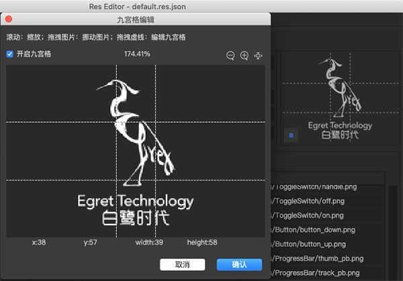This screenshot has height=281, width=403.
Task: Select ToggleSwitch/off.png in the resource list
Action: point(309,201)
